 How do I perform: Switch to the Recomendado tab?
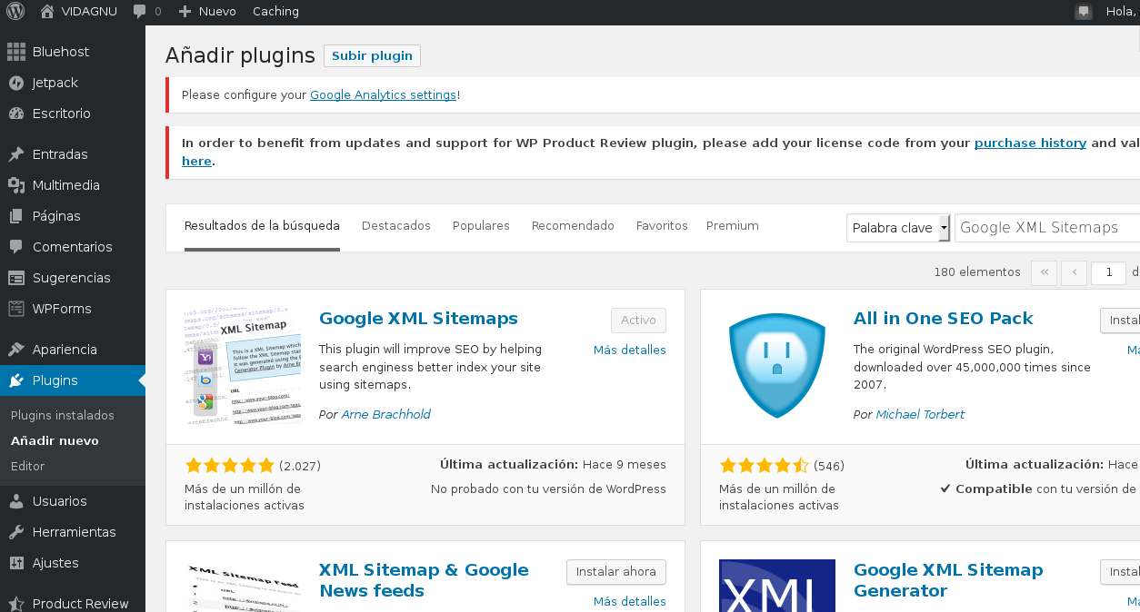point(573,226)
